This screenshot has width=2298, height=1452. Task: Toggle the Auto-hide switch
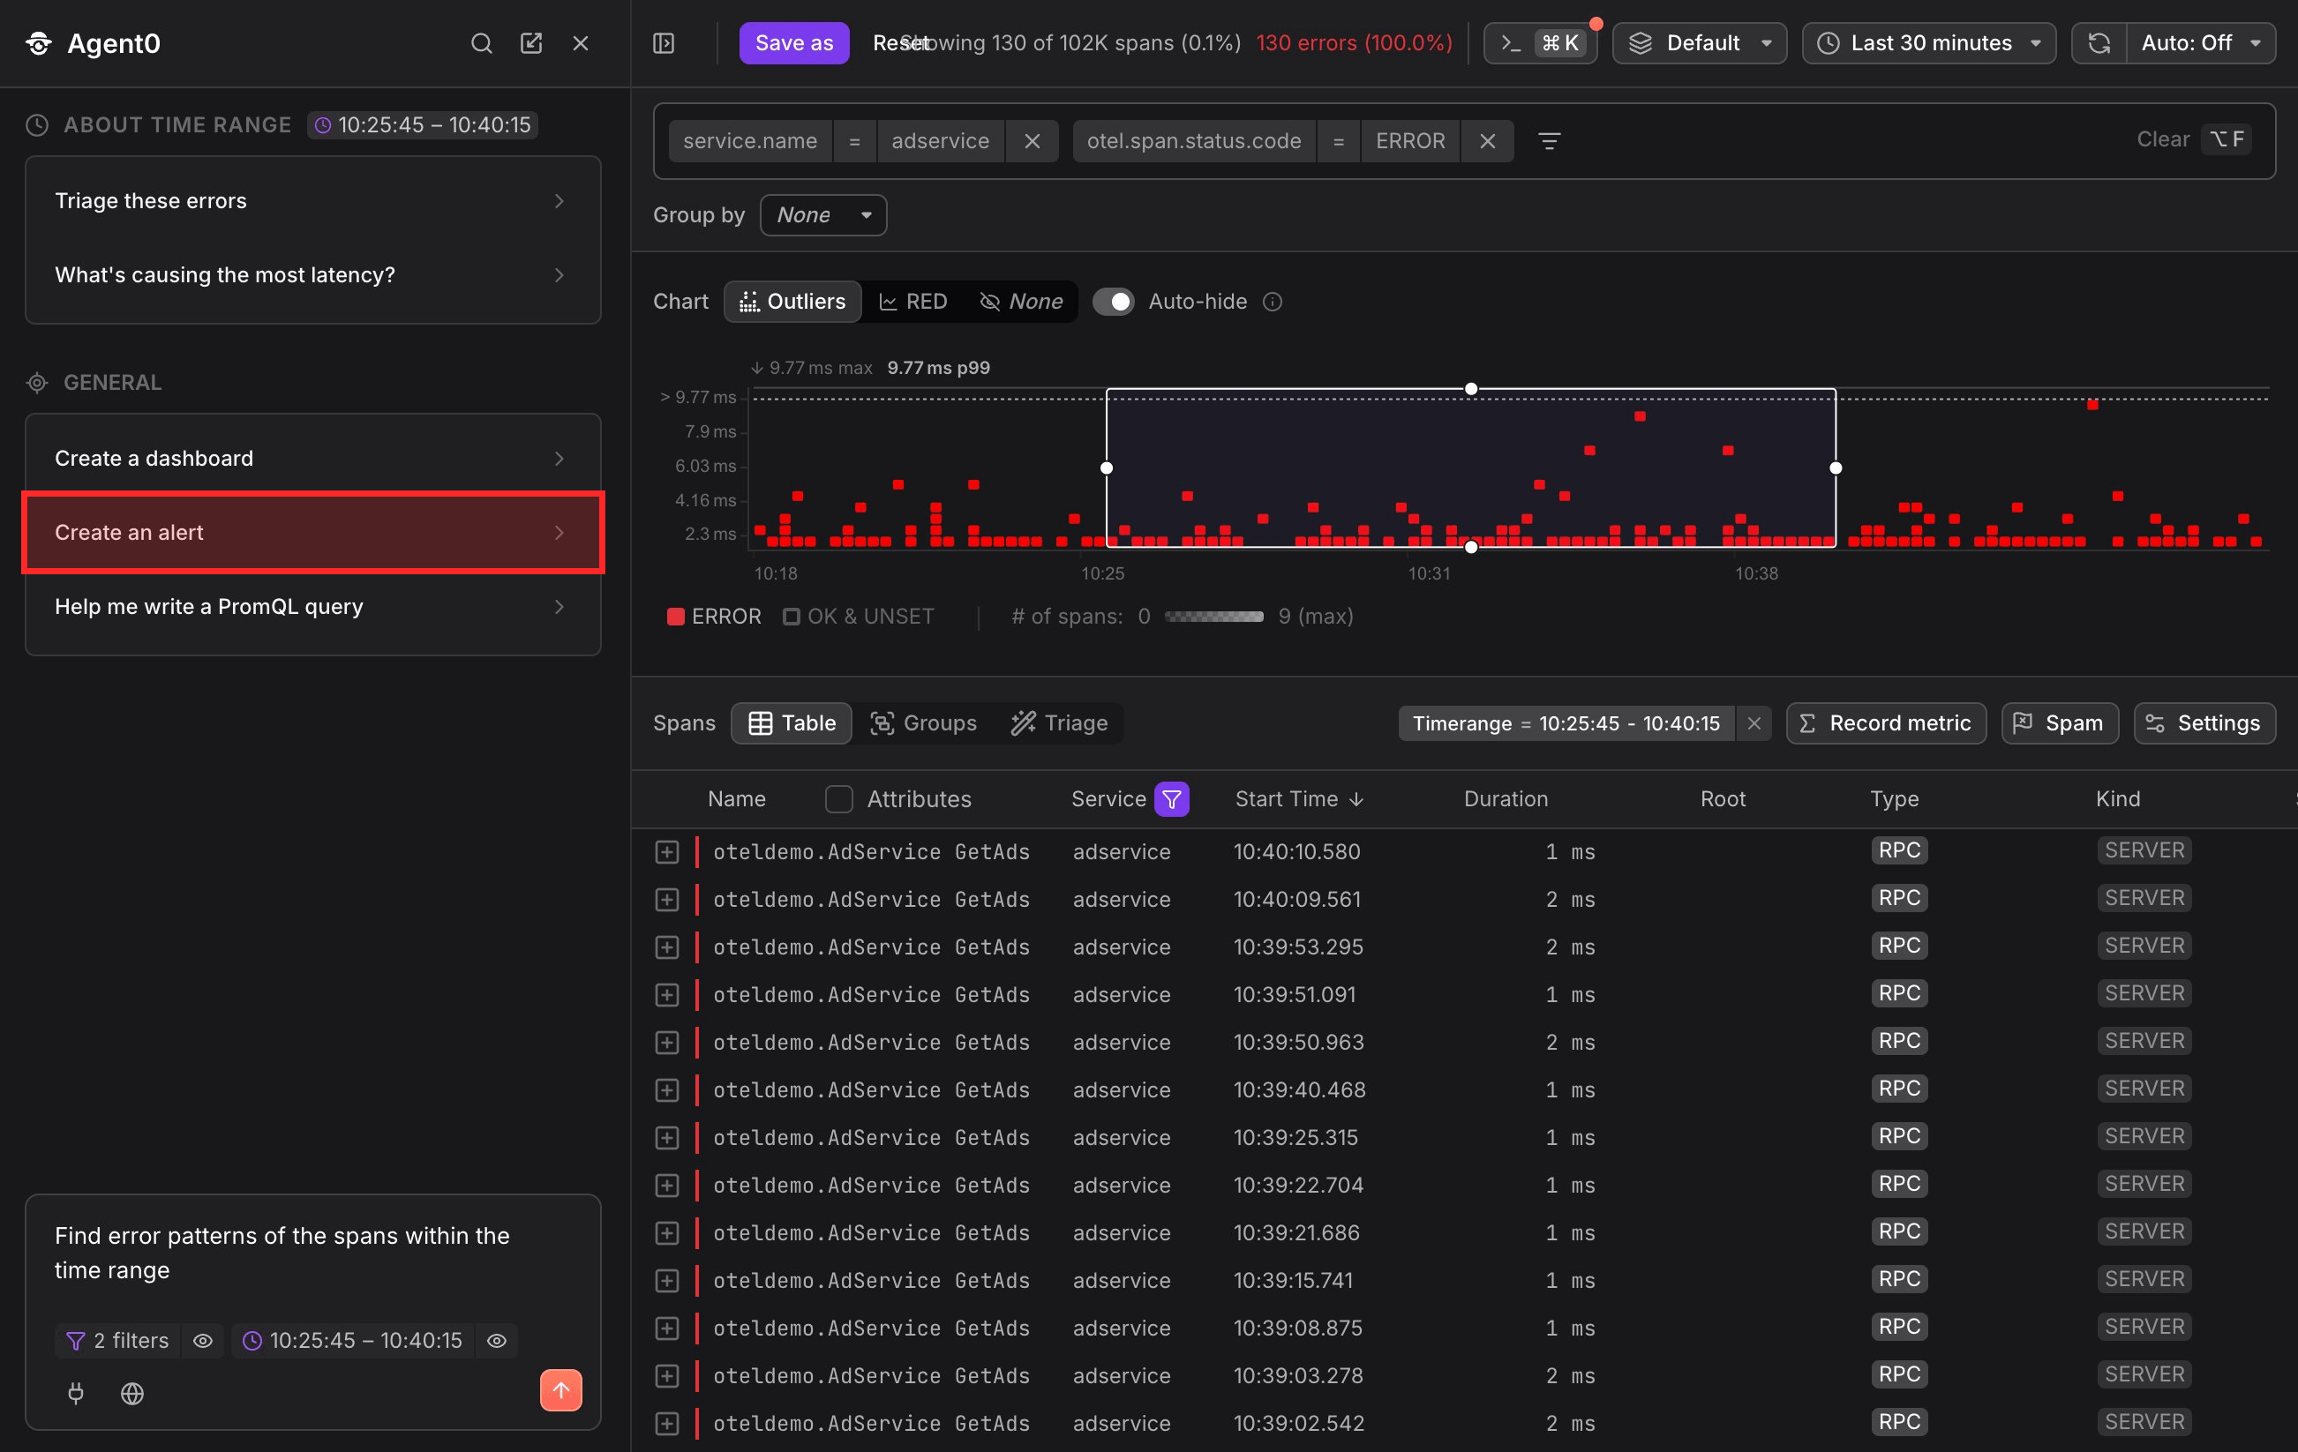[1113, 302]
